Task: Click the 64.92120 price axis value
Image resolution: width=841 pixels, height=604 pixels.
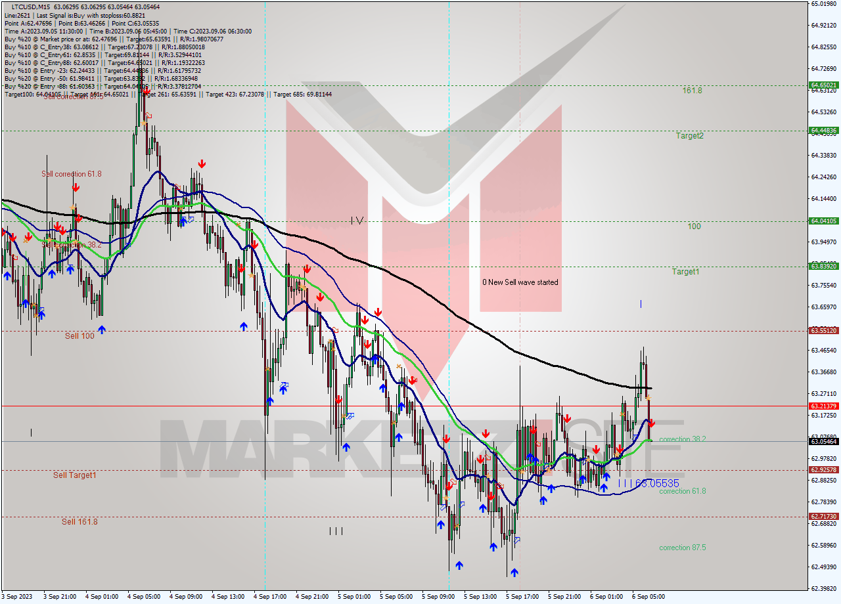Action: coord(823,25)
